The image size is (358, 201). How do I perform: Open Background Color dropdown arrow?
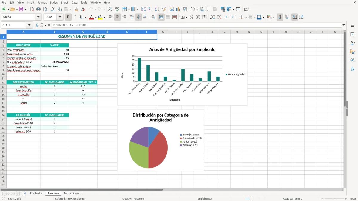pyautogui.click(x=104, y=17)
